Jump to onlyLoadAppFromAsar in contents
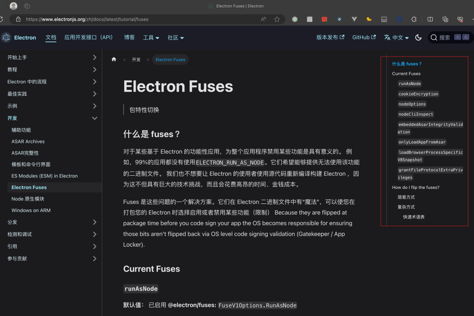The image size is (474, 316). pyautogui.click(x=422, y=142)
